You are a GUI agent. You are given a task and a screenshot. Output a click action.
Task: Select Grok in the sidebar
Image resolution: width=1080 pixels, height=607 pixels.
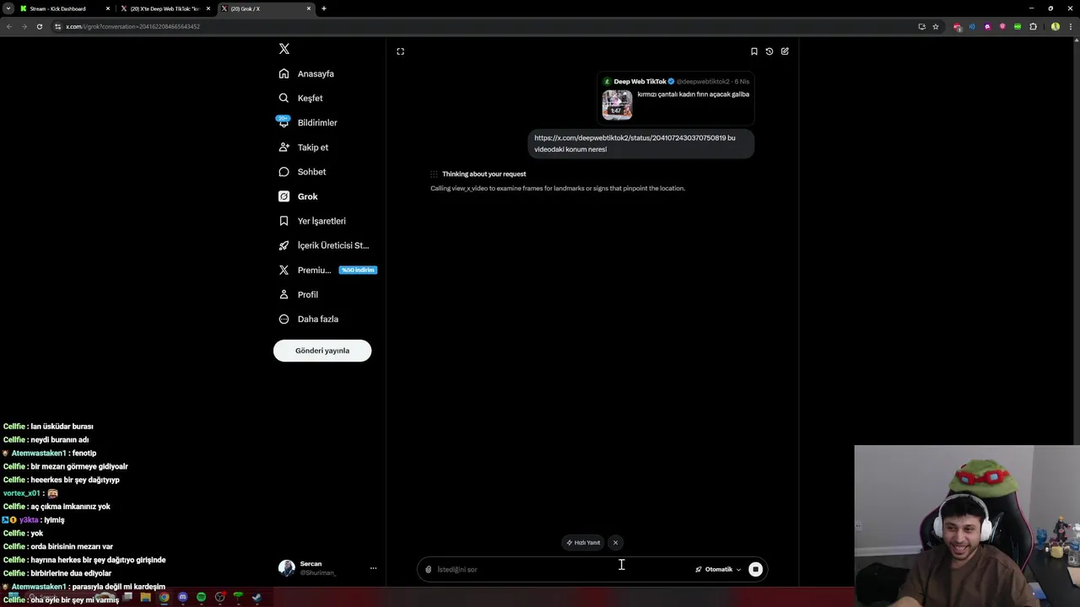click(298, 196)
